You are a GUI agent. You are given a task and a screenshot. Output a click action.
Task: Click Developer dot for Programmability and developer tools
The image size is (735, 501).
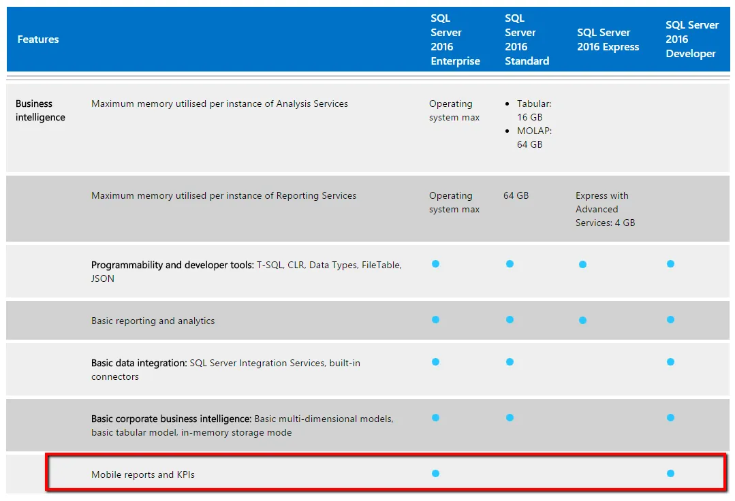[670, 264]
